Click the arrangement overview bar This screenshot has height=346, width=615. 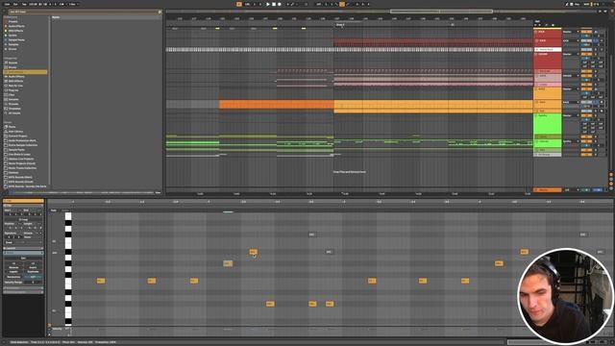click(x=381, y=12)
